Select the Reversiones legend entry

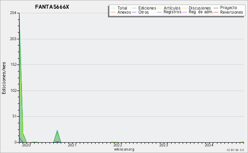coord(229,12)
